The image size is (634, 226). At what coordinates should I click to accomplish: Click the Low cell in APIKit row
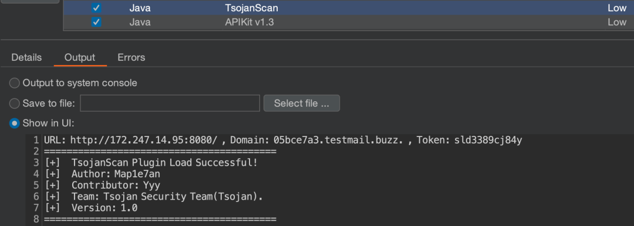pos(617,22)
